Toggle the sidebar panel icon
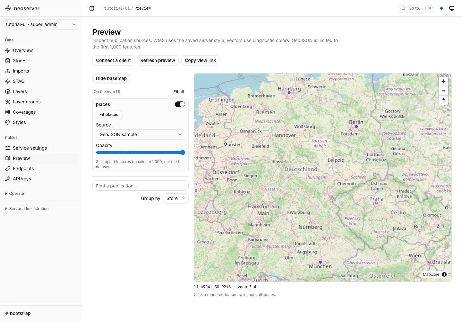This screenshot has height=321, width=462. (x=92, y=8)
